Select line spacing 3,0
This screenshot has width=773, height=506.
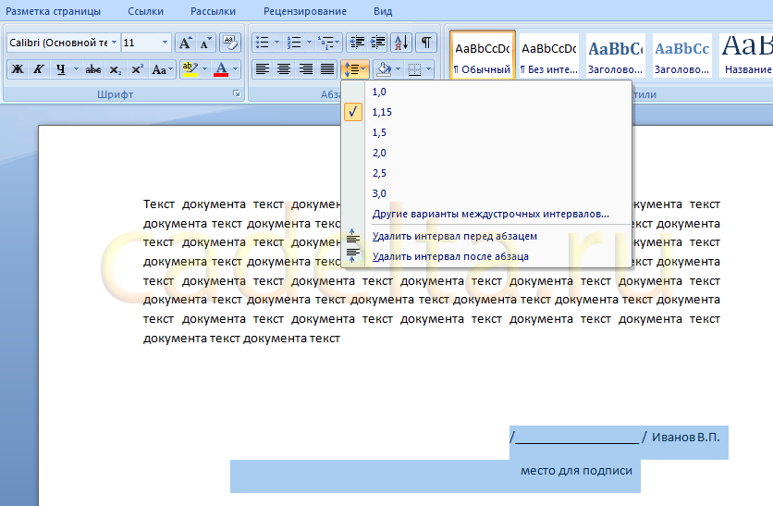[486, 193]
